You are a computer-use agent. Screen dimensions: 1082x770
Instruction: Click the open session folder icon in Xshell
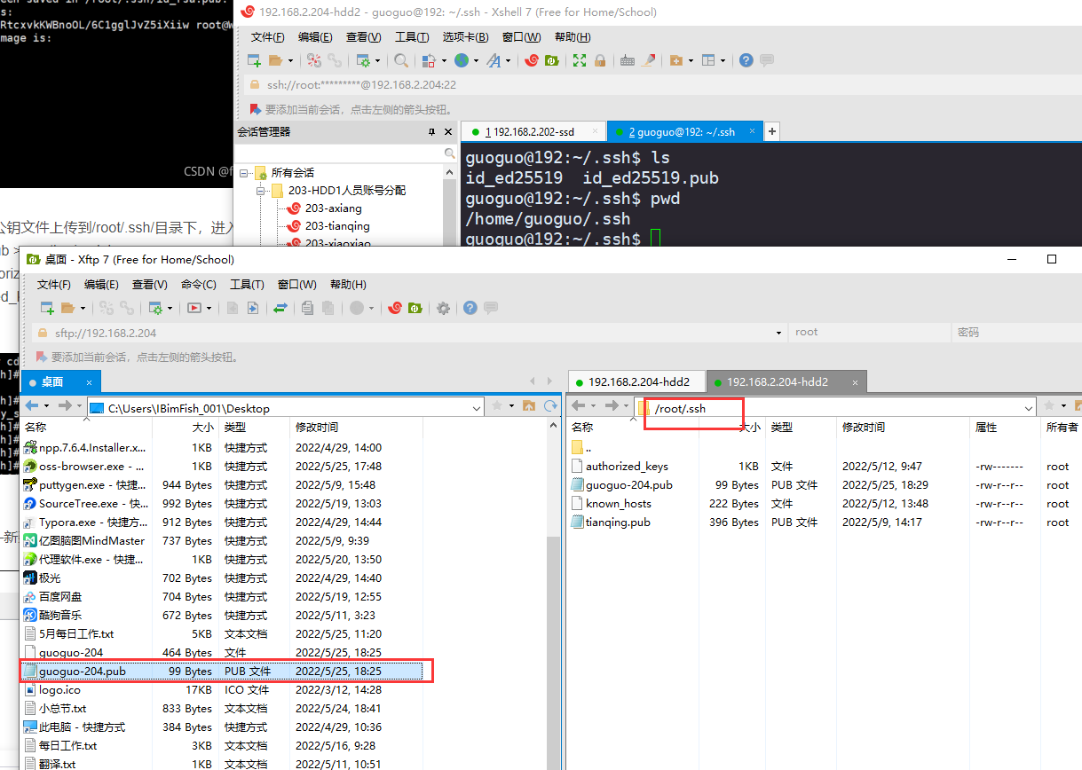[x=275, y=60]
